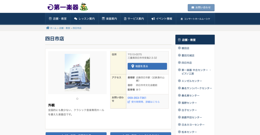Click the 外観 caption heading
260x135 pixels.
coord(51,105)
